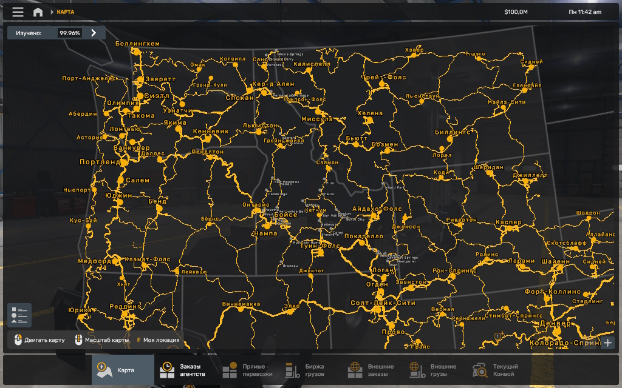Click the Внешние заказы globe icon

coord(355,370)
